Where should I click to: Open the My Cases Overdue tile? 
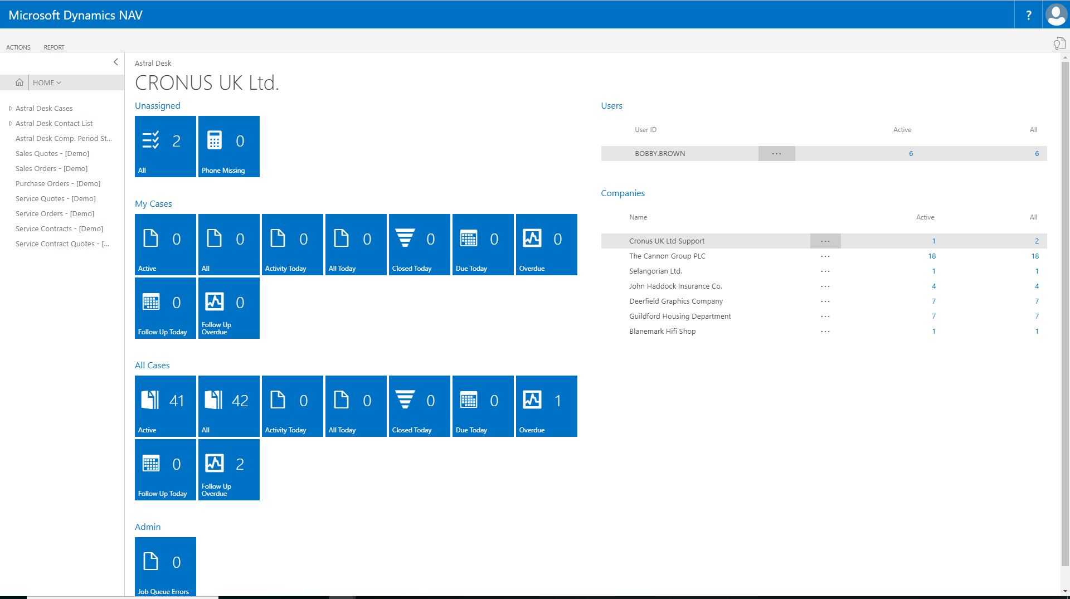click(x=547, y=245)
